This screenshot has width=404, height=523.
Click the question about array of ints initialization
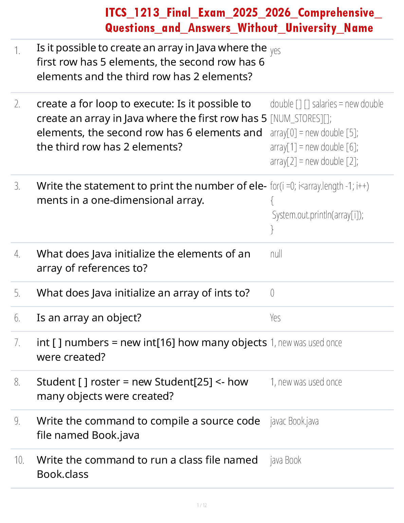pos(143,293)
